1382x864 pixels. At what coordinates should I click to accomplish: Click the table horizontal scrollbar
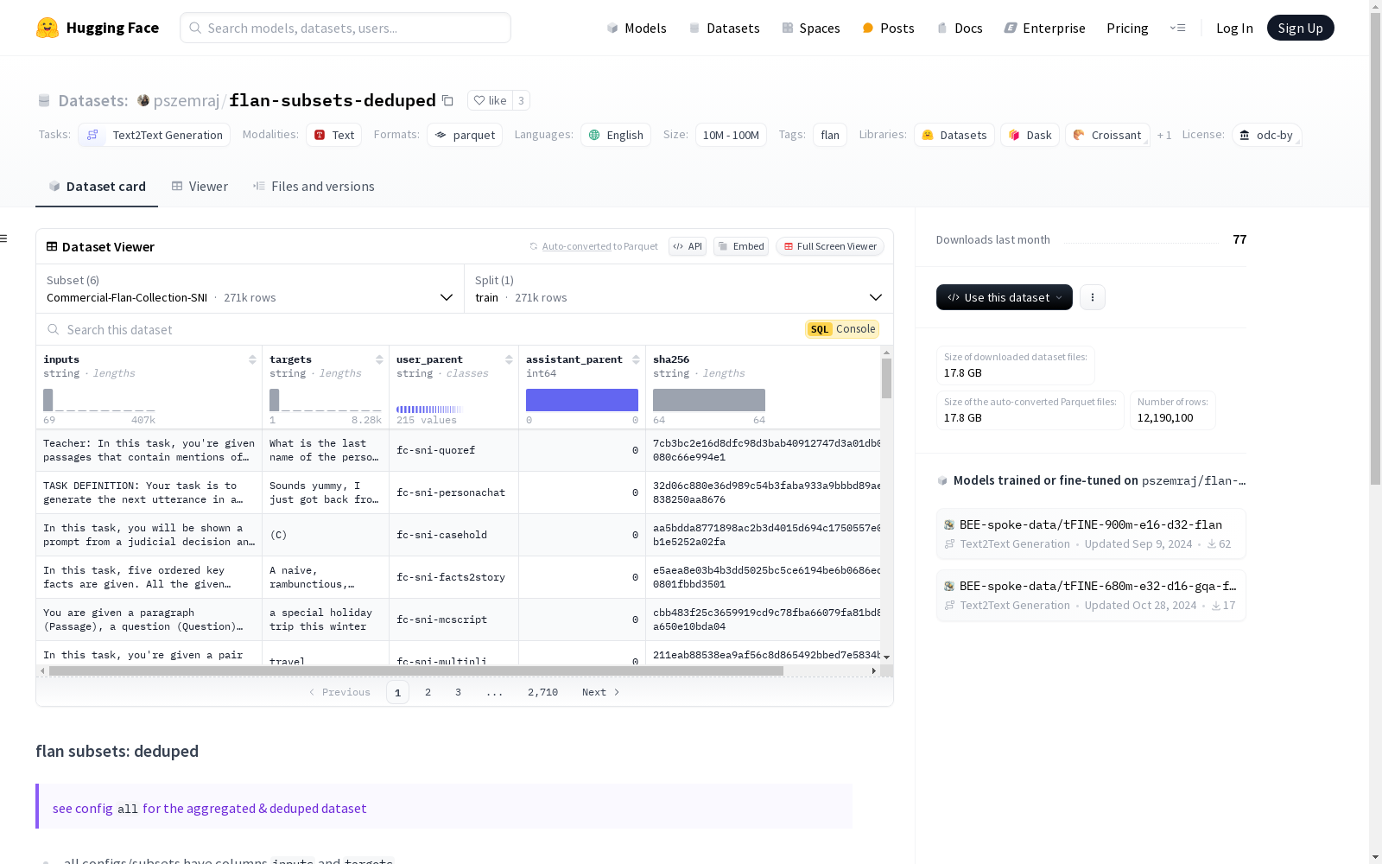coord(416,670)
